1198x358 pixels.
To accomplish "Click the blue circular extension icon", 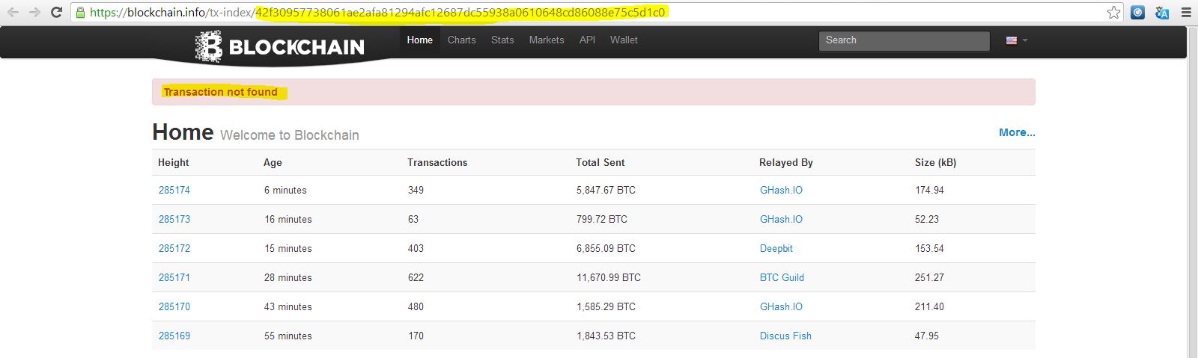I will coord(1137,12).
